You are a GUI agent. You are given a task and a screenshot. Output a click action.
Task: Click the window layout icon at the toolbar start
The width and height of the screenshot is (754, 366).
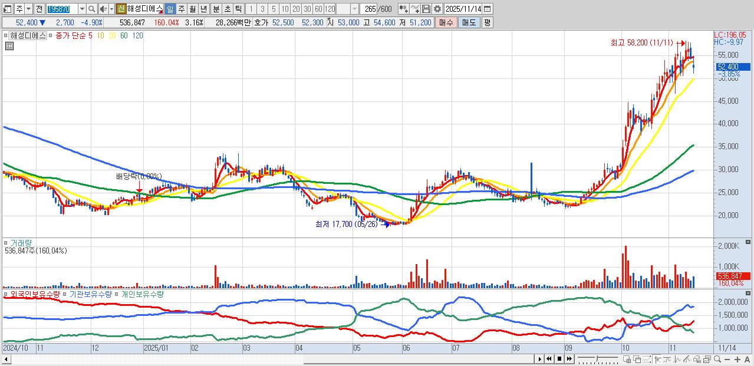(x=8, y=9)
